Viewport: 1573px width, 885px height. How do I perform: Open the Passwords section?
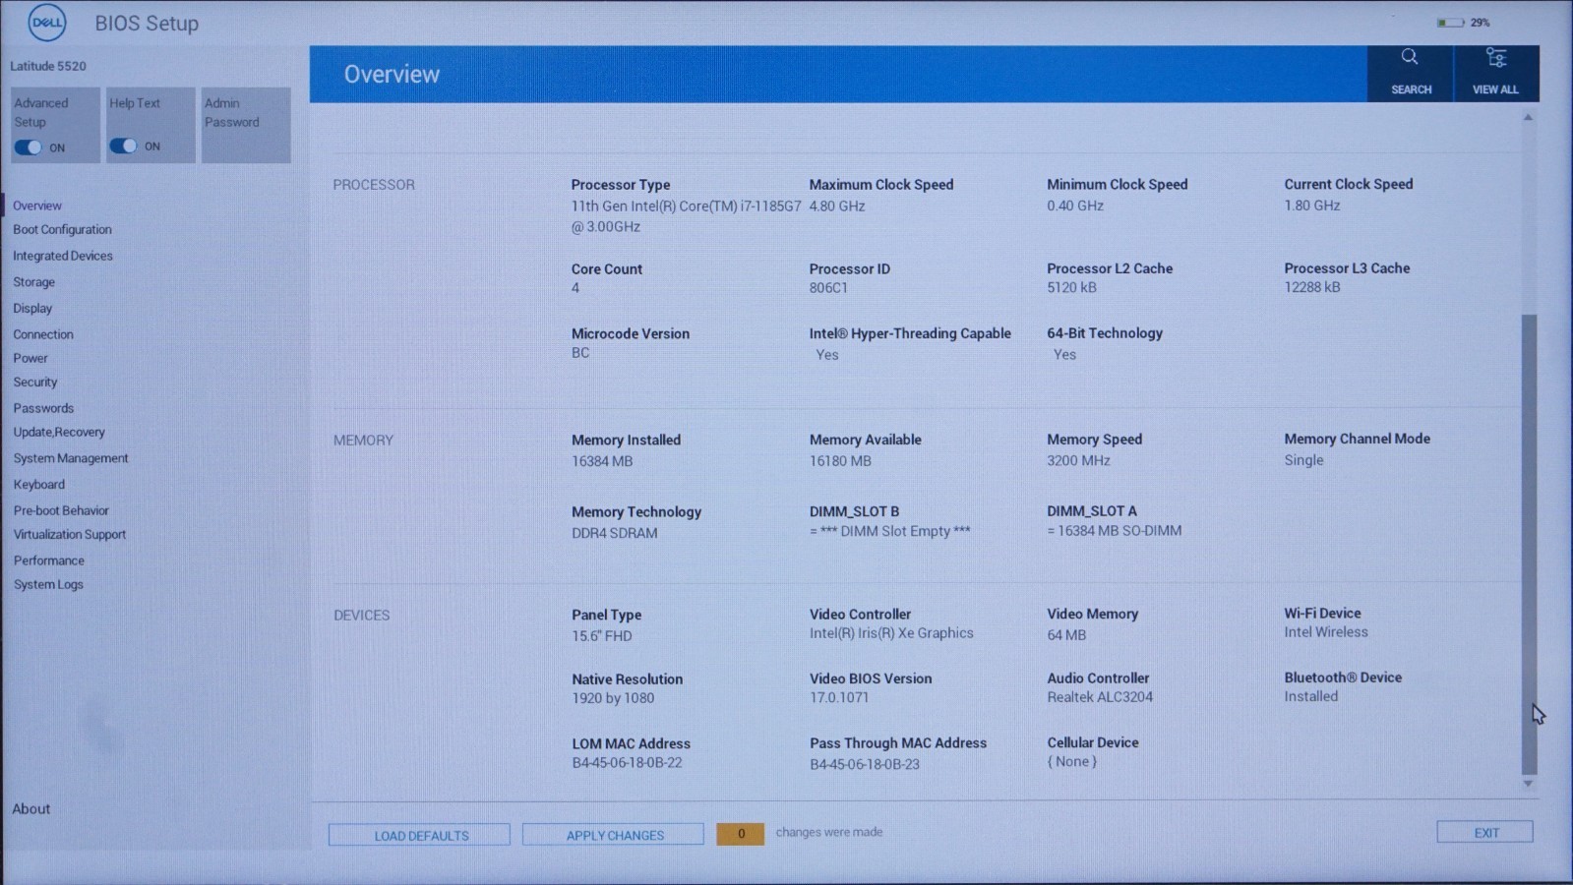tap(43, 408)
